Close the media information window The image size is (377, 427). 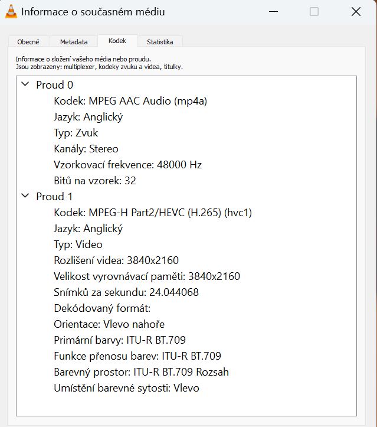coord(356,12)
